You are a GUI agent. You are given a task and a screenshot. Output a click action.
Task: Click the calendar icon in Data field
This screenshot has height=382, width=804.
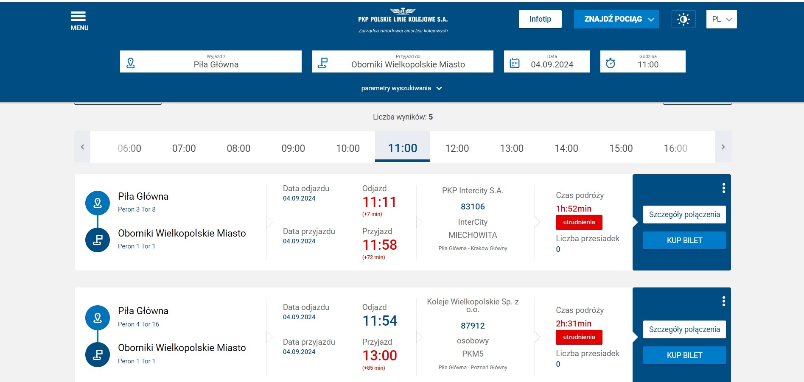514,63
